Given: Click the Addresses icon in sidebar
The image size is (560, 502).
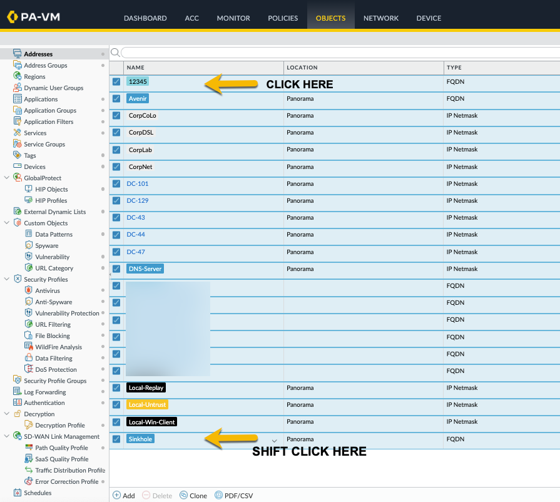Looking at the screenshot, I should pyautogui.click(x=17, y=54).
